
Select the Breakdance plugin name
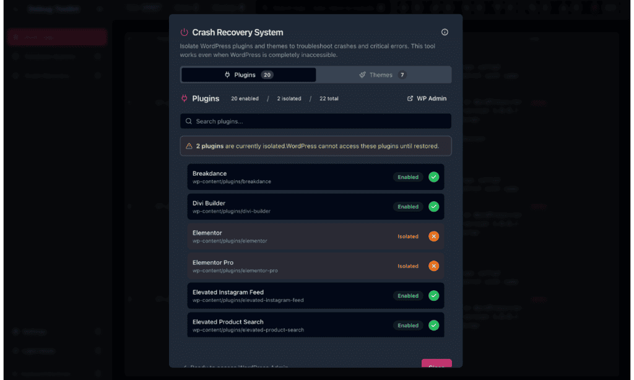(x=209, y=173)
